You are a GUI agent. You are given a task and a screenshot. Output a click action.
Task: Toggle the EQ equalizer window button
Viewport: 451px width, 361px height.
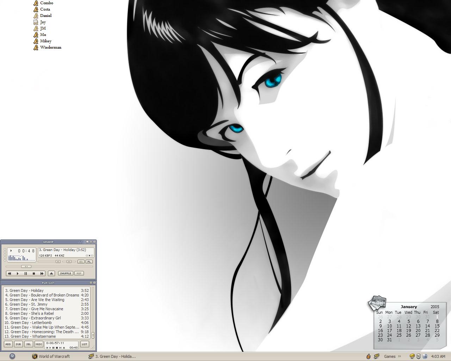pos(81,262)
